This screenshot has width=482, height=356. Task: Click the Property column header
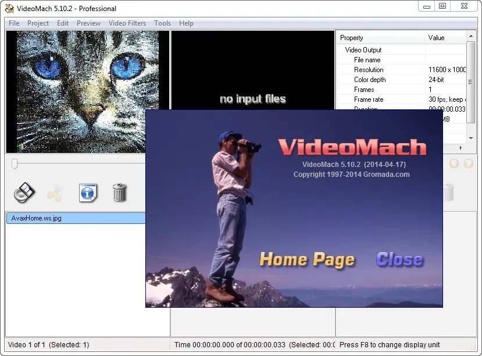click(x=381, y=37)
